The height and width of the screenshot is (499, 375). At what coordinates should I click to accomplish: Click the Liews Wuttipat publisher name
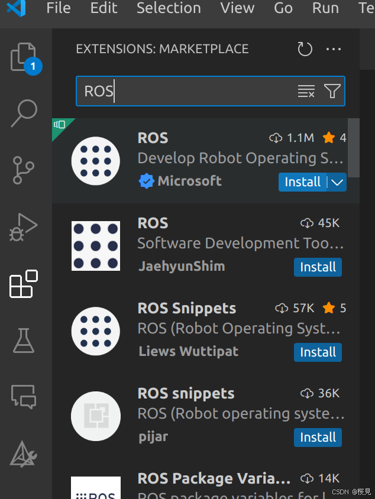coord(189,351)
